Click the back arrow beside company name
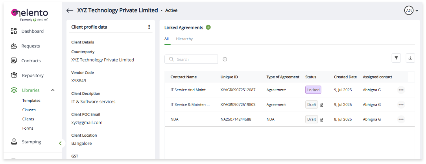This screenshot has width=426, height=164. 70,11
